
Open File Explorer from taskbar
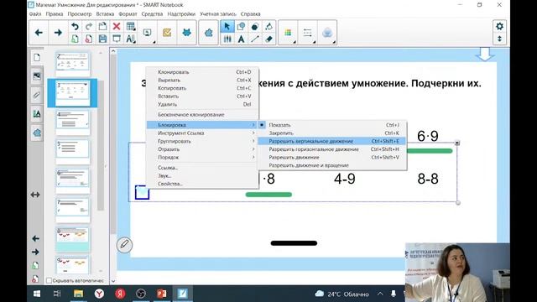tap(78, 294)
